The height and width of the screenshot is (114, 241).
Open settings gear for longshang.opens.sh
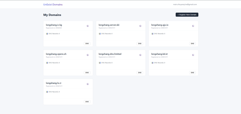click(88, 55)
